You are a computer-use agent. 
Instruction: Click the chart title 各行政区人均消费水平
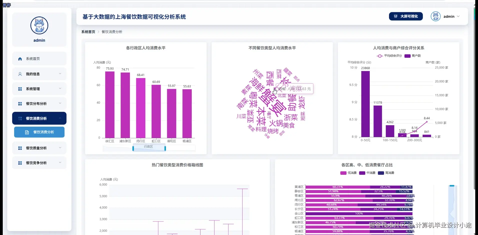click(x=146, y=48)
